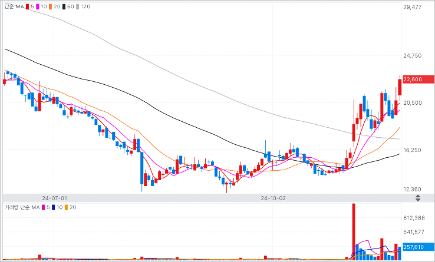435x262 pixels.
Task: Click the blue volume MA 10 swatch
Action: (x=53, y=207)
